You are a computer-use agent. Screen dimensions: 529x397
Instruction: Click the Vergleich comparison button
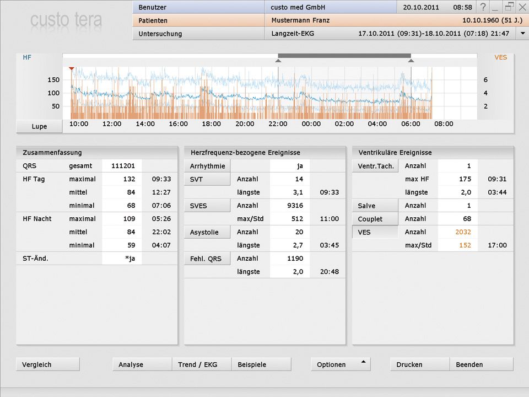pyautogui.click(x=48, y=364)
